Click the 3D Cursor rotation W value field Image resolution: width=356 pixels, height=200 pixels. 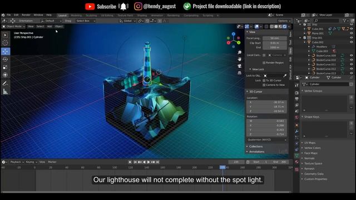tap(266, 121)
